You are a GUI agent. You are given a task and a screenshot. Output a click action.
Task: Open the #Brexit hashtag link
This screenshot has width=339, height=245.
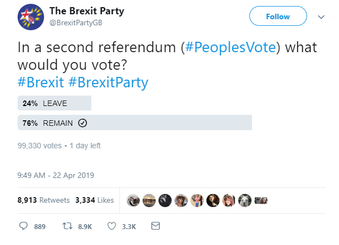41,82
